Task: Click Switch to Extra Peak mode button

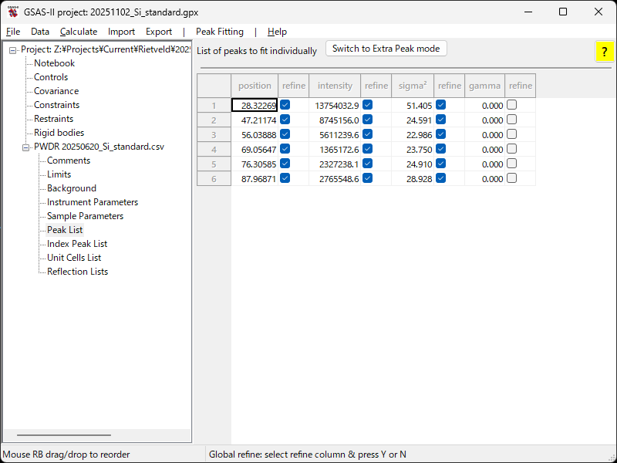Action: 386,49
